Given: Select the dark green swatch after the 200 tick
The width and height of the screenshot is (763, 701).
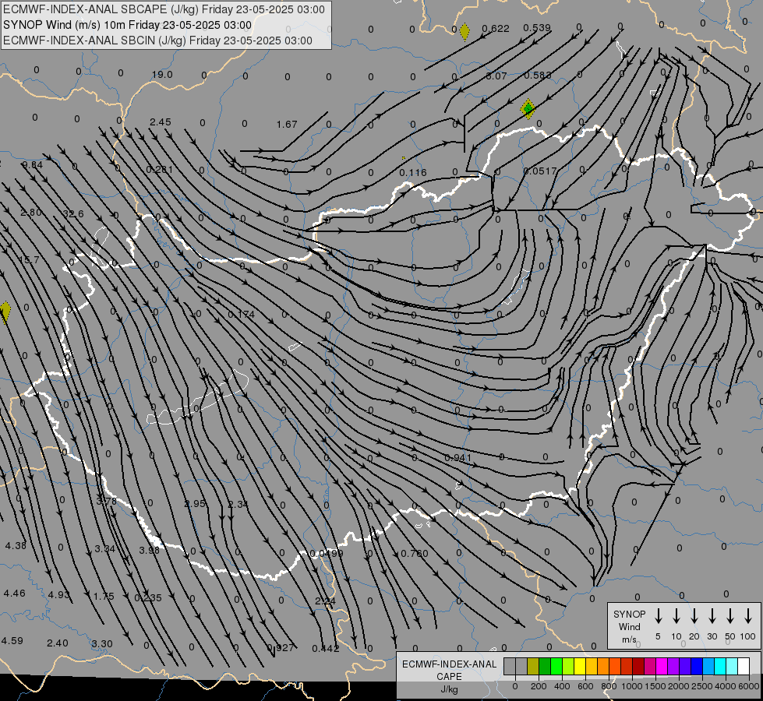Looking at the screenshot, I should 545,667.
